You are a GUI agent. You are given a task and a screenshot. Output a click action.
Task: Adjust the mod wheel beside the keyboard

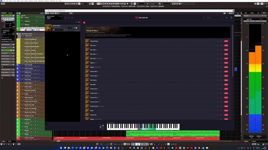point(103,127)
